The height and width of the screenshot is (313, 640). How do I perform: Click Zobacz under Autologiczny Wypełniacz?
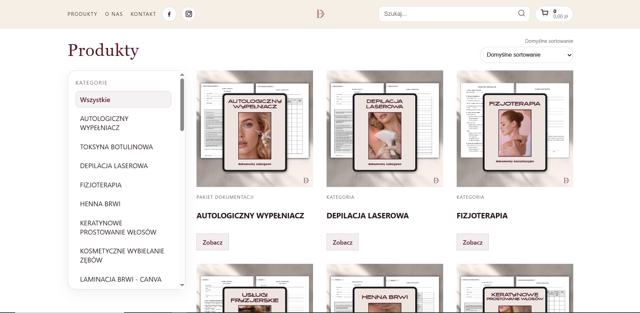212,242
